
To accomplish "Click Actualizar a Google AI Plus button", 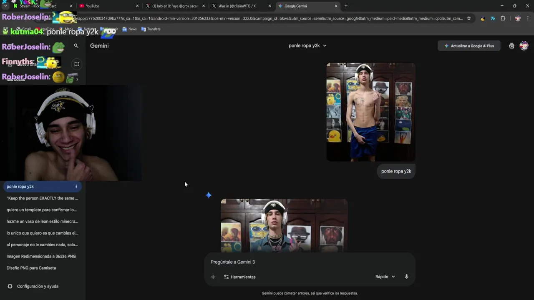I will pos(469,46).
